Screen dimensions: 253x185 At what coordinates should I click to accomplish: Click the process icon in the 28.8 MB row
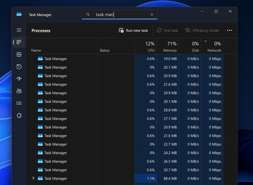coord(40,110)
